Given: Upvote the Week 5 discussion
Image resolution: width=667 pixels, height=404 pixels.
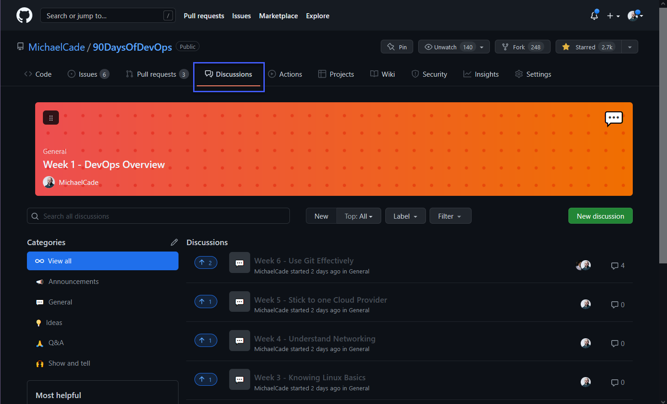Looking at the screenshot, I should tap(205, 301).
